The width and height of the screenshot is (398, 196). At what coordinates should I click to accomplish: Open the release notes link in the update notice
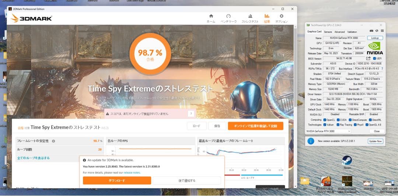pos(132,173)
